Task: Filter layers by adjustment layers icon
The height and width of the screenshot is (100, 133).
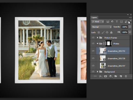Action: coord(112,21)
